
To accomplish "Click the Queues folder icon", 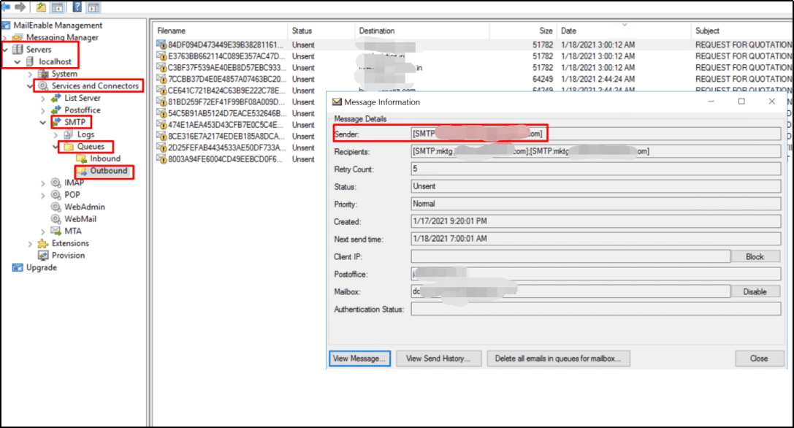I will click(x=69, y=147).
